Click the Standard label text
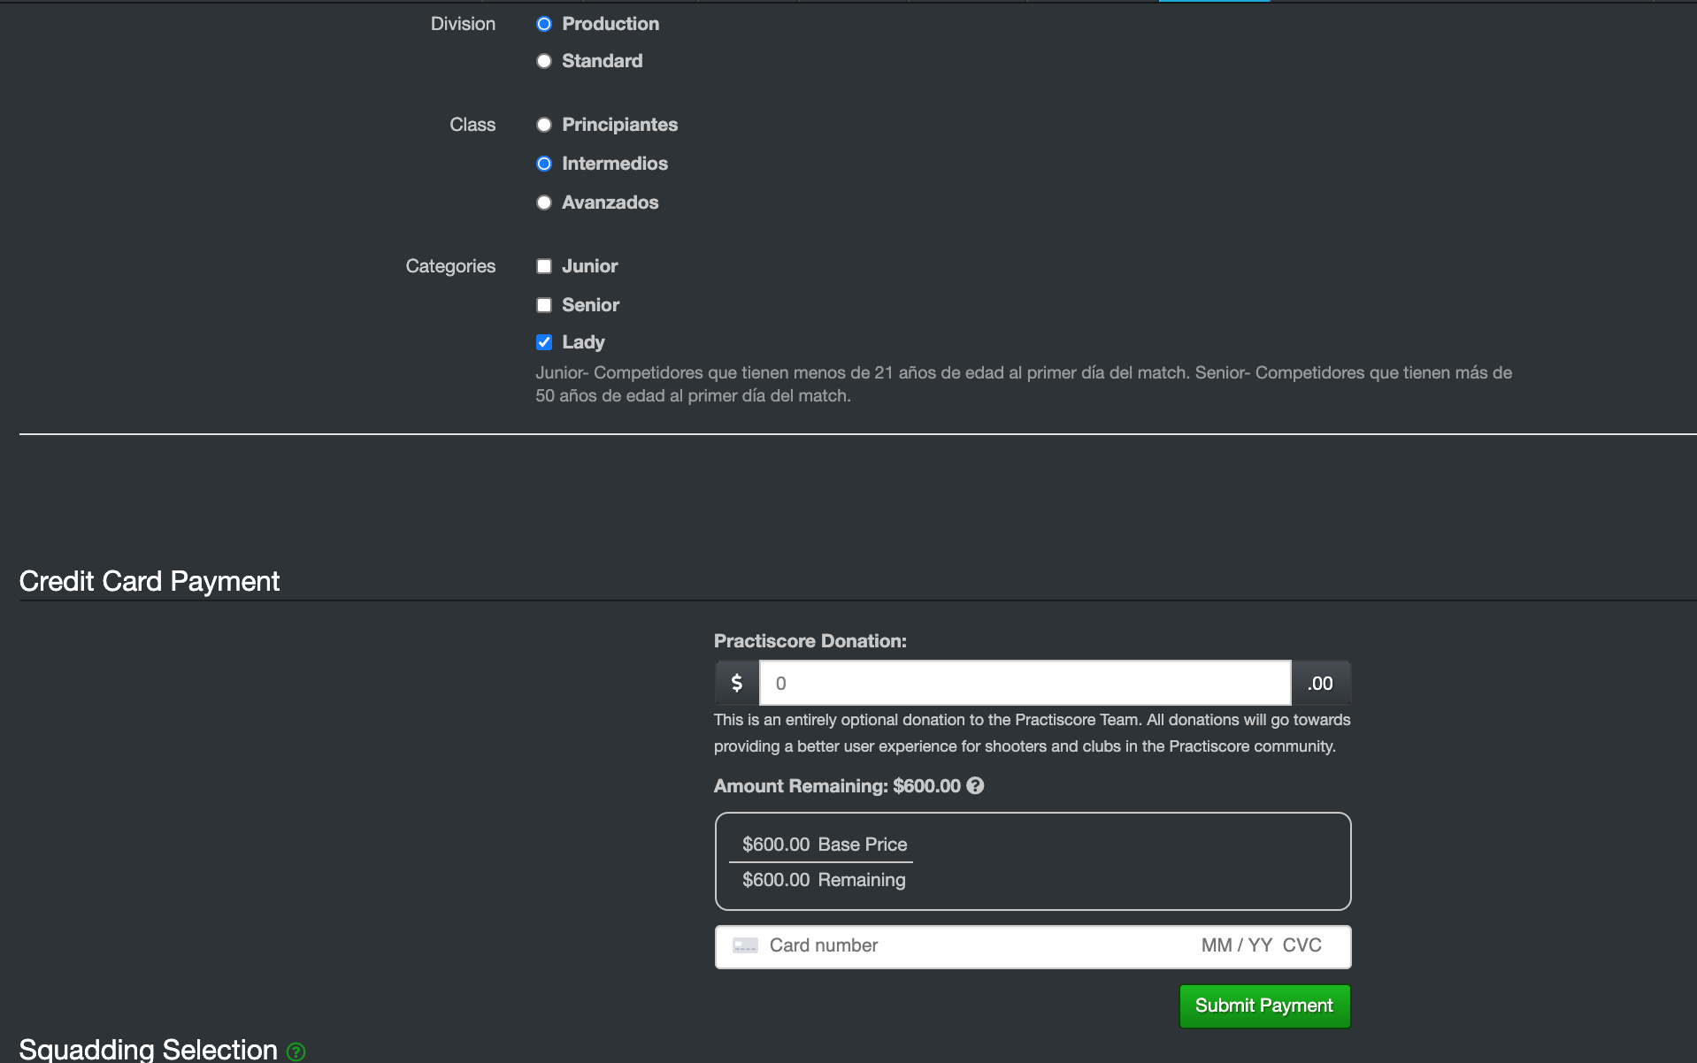 tap(602, 61)
